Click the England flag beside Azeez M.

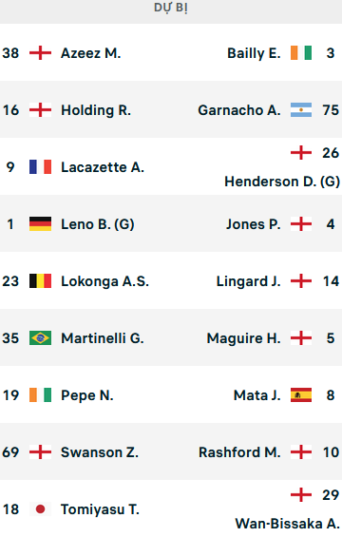point(41,53)
